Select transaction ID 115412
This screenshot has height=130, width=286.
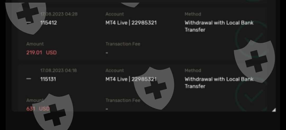48,23
